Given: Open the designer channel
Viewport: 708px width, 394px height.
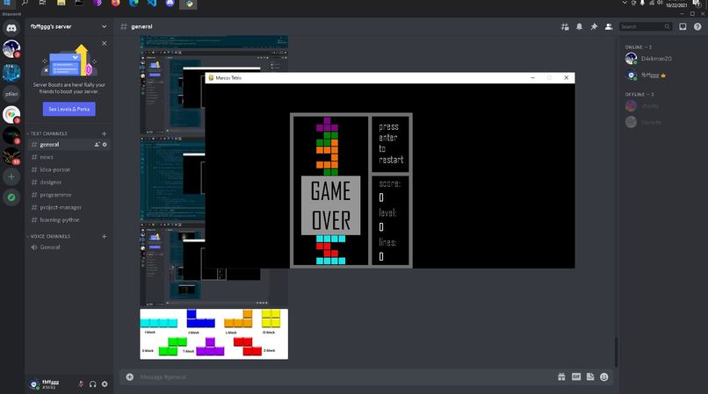Looking at the screenshot, I should pos(69,183).
